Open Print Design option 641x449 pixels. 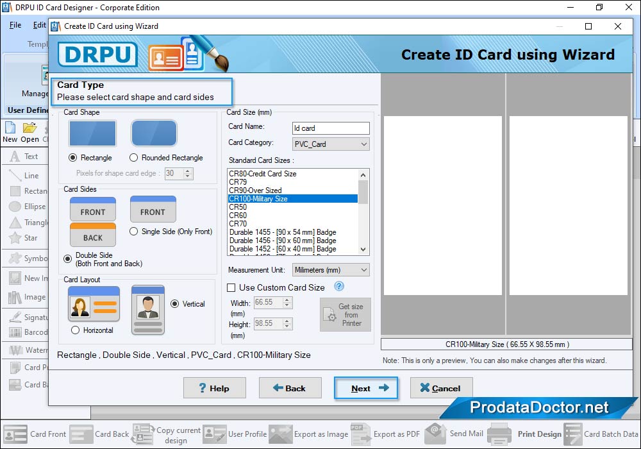click(x=524, y=434)
